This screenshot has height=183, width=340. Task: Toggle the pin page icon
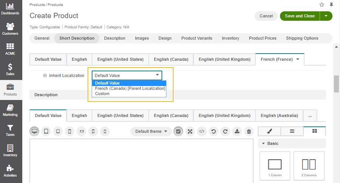tap(331, 5)
